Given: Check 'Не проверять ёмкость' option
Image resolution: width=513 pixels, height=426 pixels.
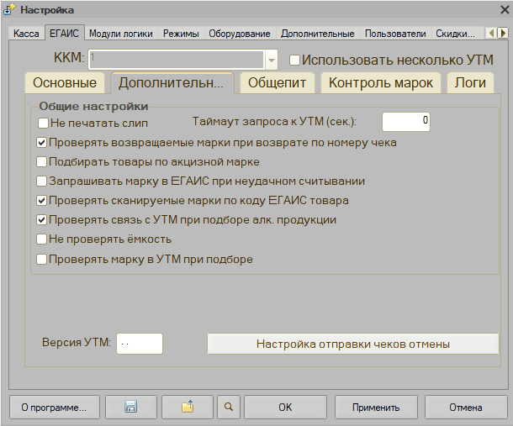Looking at the screenshot, I should tap(42, 239).
